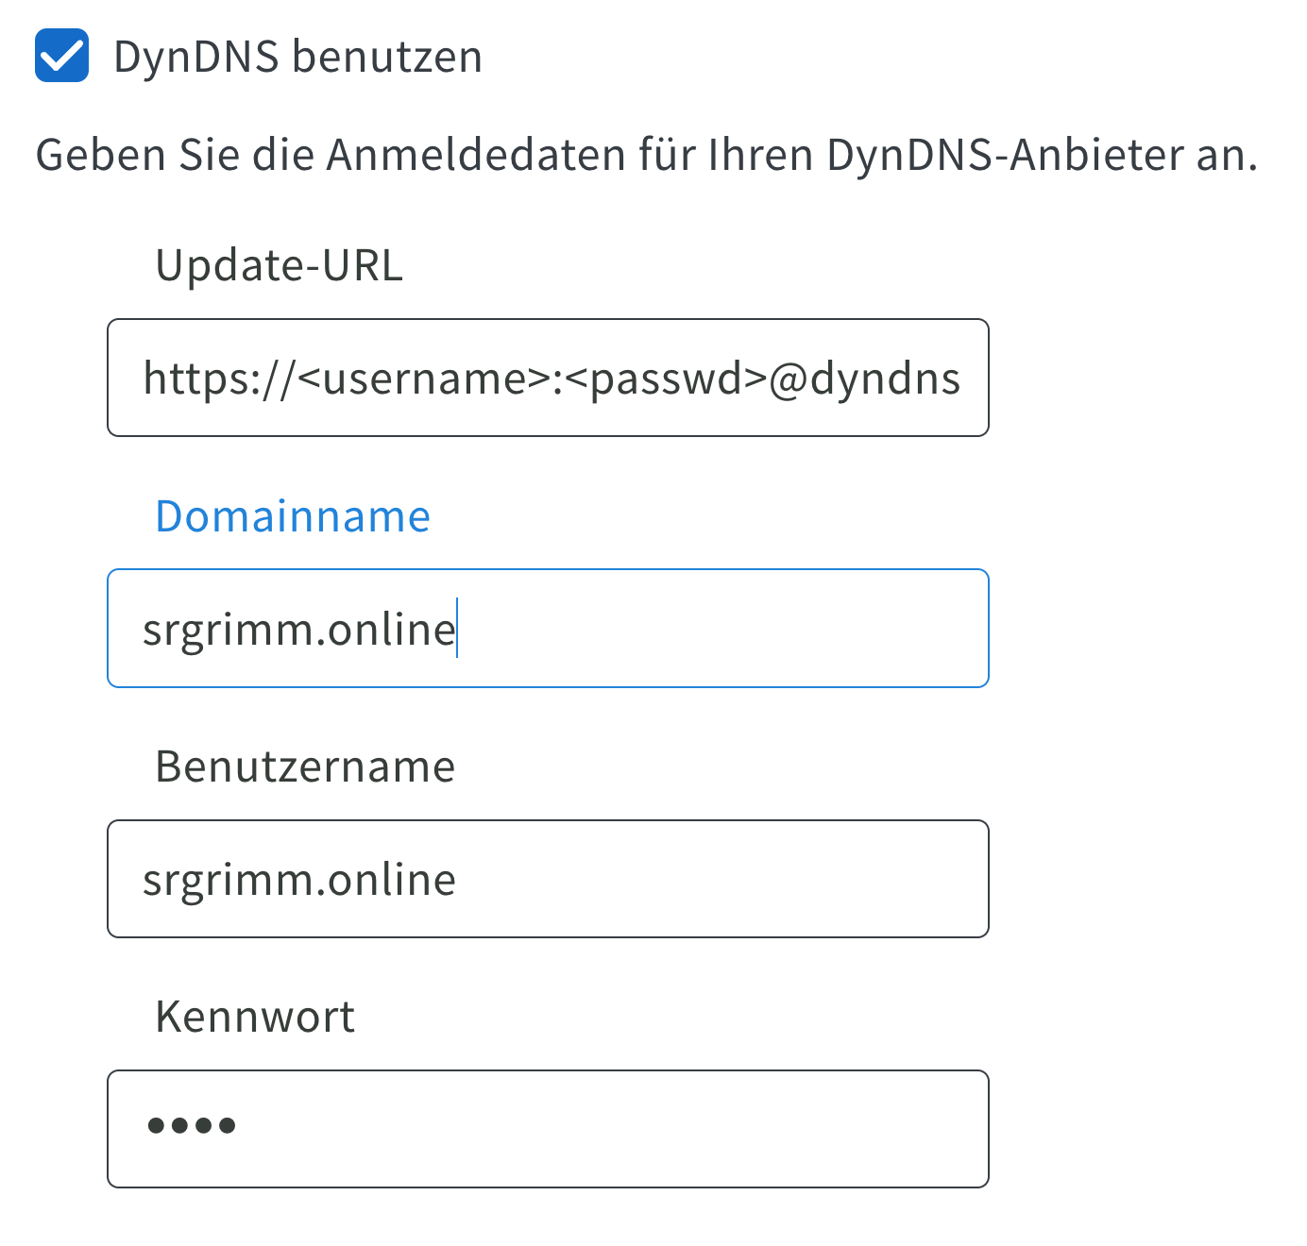The height and width of the screenshot is (1246, 1307).
Task: Uncheck the DynDNS benutzen checkbox
Action: (x=62, y=56)
